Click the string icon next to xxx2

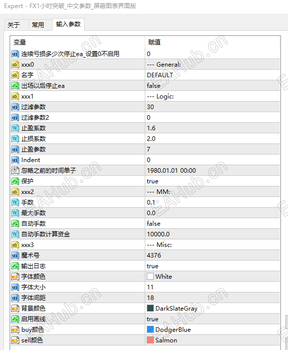[x=15, y=192]
